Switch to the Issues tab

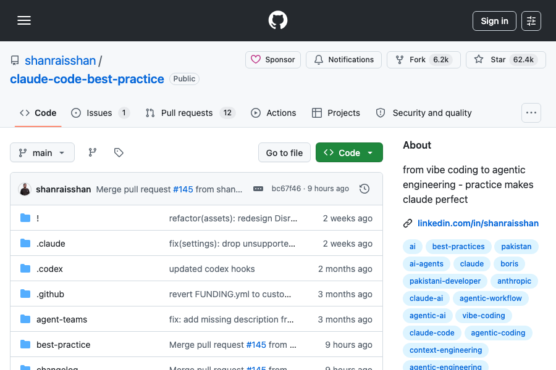pos(100,113)
